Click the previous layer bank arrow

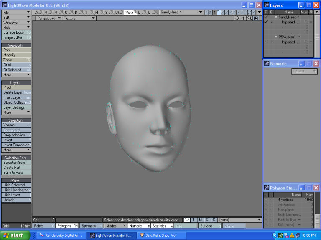tap(206, 12)
